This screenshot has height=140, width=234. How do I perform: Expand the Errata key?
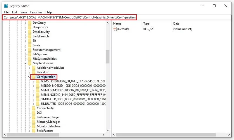pyautogui.click(x=25, y=45)
